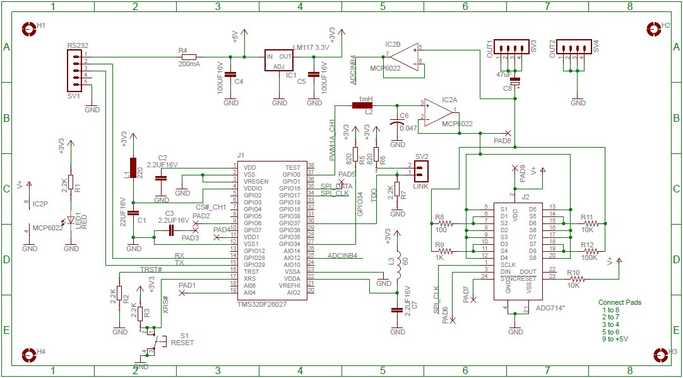Click the SPI_DATA net label
Screen dimensions: 683x378
336,186
